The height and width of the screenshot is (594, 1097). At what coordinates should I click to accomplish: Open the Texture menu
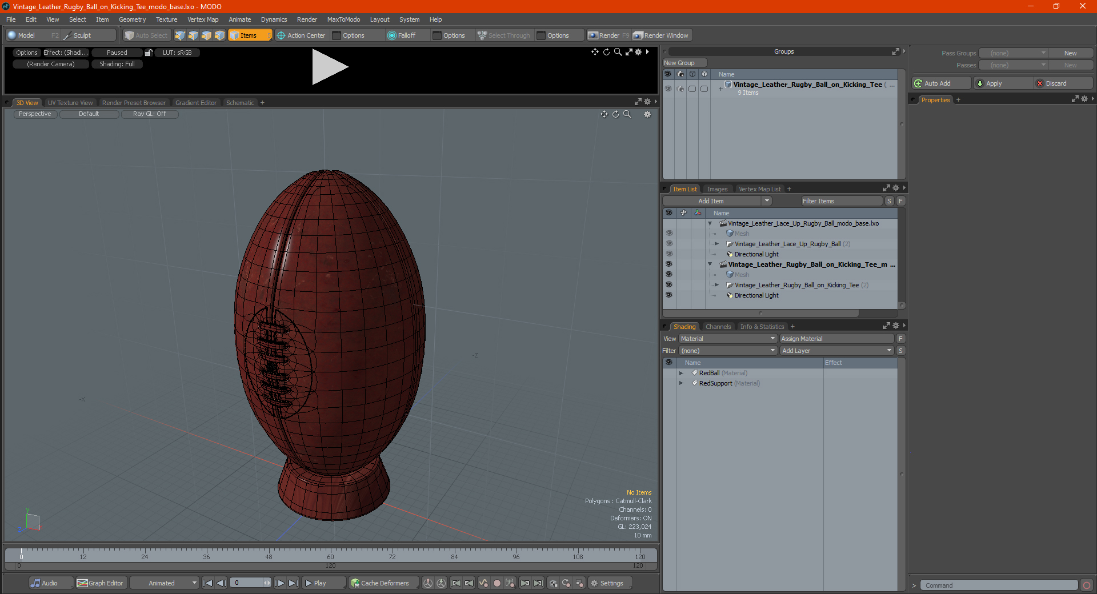click(x=166, y=19)
